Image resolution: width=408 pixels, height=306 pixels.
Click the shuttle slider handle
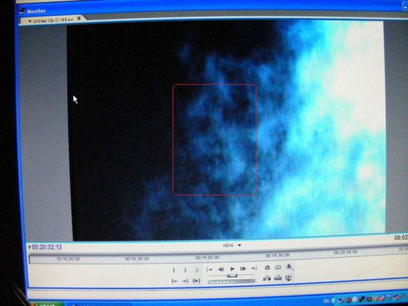[233, 275]
